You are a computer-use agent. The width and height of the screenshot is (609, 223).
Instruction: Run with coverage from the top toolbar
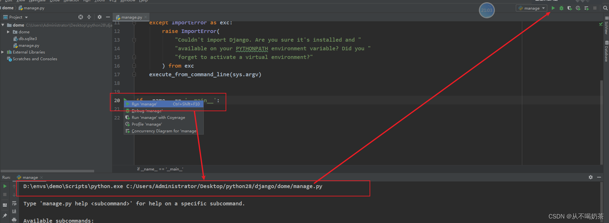tap(570, 8)
